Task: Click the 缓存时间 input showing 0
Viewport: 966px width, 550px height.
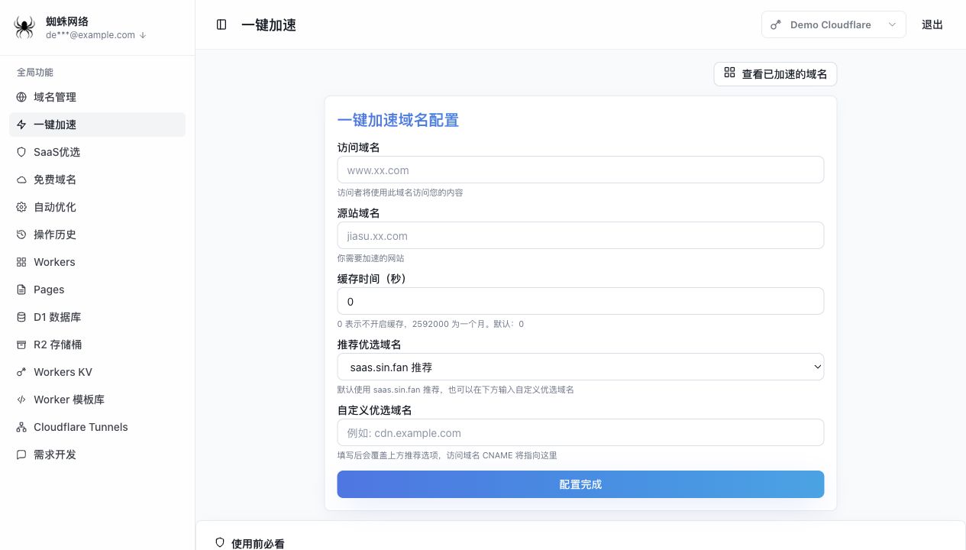Action: pyautogui.click(x=580, y=301)
